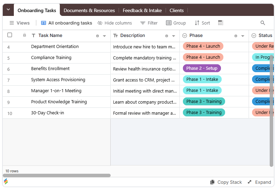Click the row number 4 cell
The height and width of the screenshot is (191, 278).
pyautogui.click(x=9, y=47)
